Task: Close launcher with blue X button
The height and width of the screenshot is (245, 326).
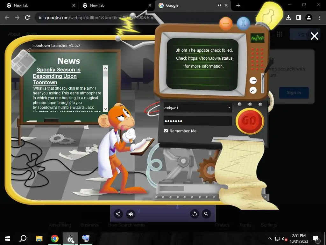Action: (243, 23)
